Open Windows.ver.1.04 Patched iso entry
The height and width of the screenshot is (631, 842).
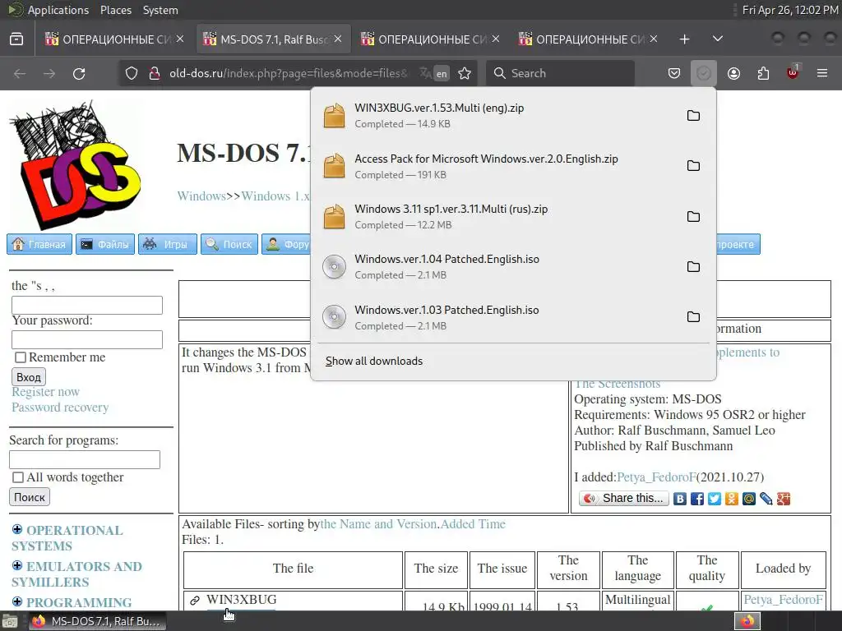tap(501, 267)
